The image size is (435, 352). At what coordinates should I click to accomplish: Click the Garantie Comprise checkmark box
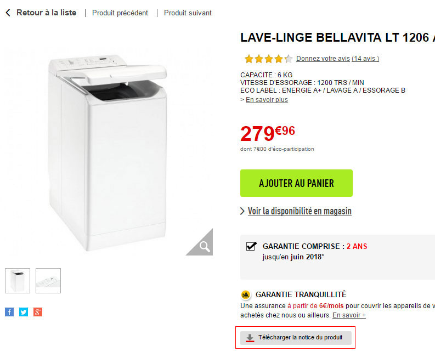251,247
